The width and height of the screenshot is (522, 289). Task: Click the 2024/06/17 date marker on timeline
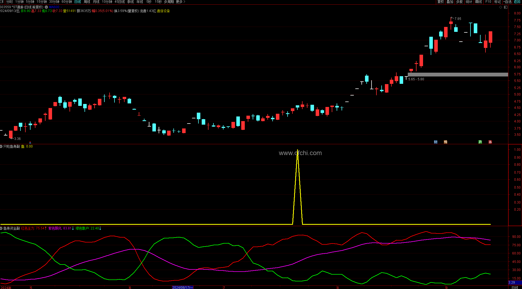coord(183,287)
